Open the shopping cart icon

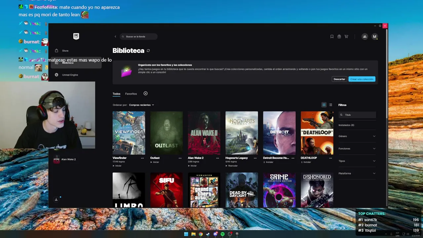coord(346,37)
